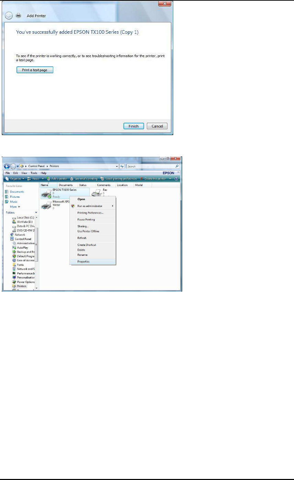Choose Create Shortcut in context menu
This screenshot has height=480, width=294.
tap(93, 245)
